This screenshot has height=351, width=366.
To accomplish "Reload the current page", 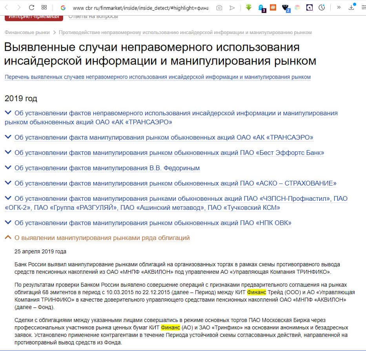I will [x=31, y=7].
